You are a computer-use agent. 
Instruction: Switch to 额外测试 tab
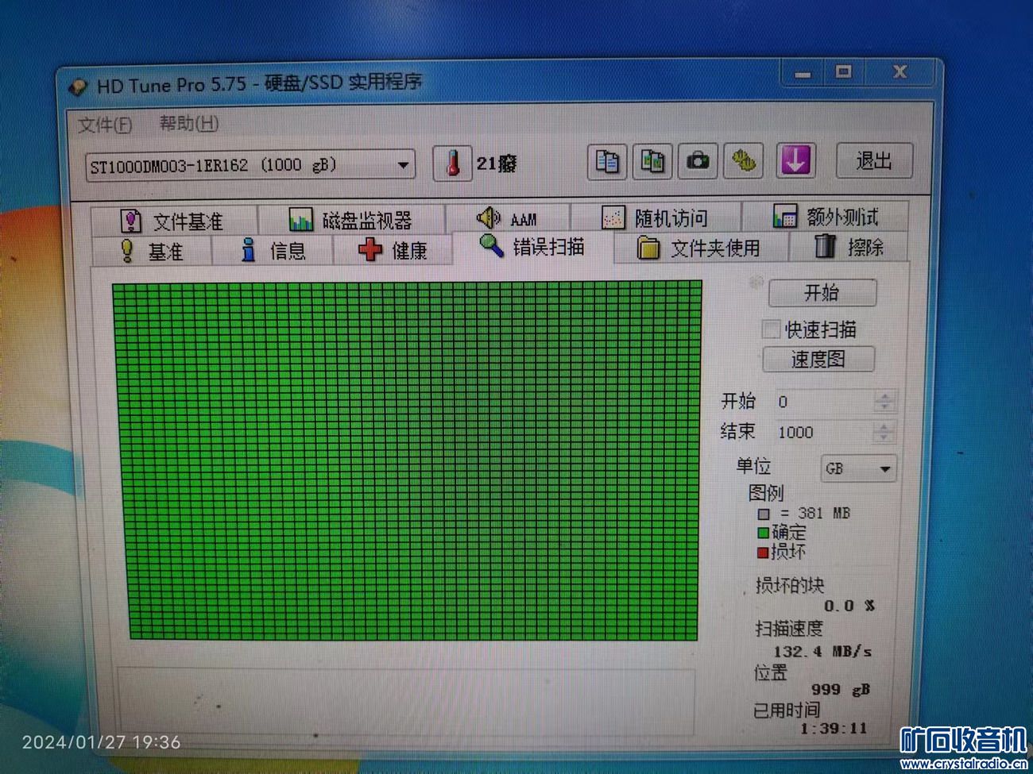tap(826, 216)
